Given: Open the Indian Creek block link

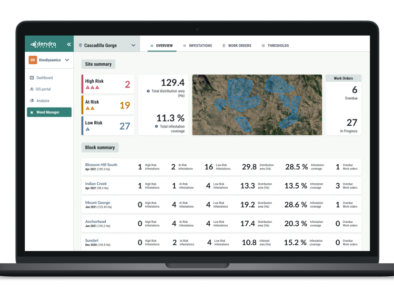Looking at the screenshot, I should (x=96, y=184).
